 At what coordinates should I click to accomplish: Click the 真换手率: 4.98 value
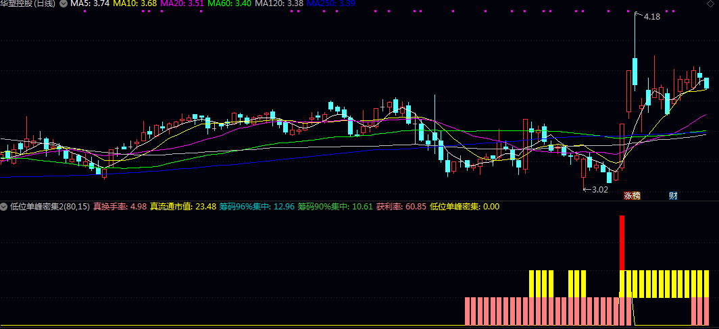coord(120,207)
